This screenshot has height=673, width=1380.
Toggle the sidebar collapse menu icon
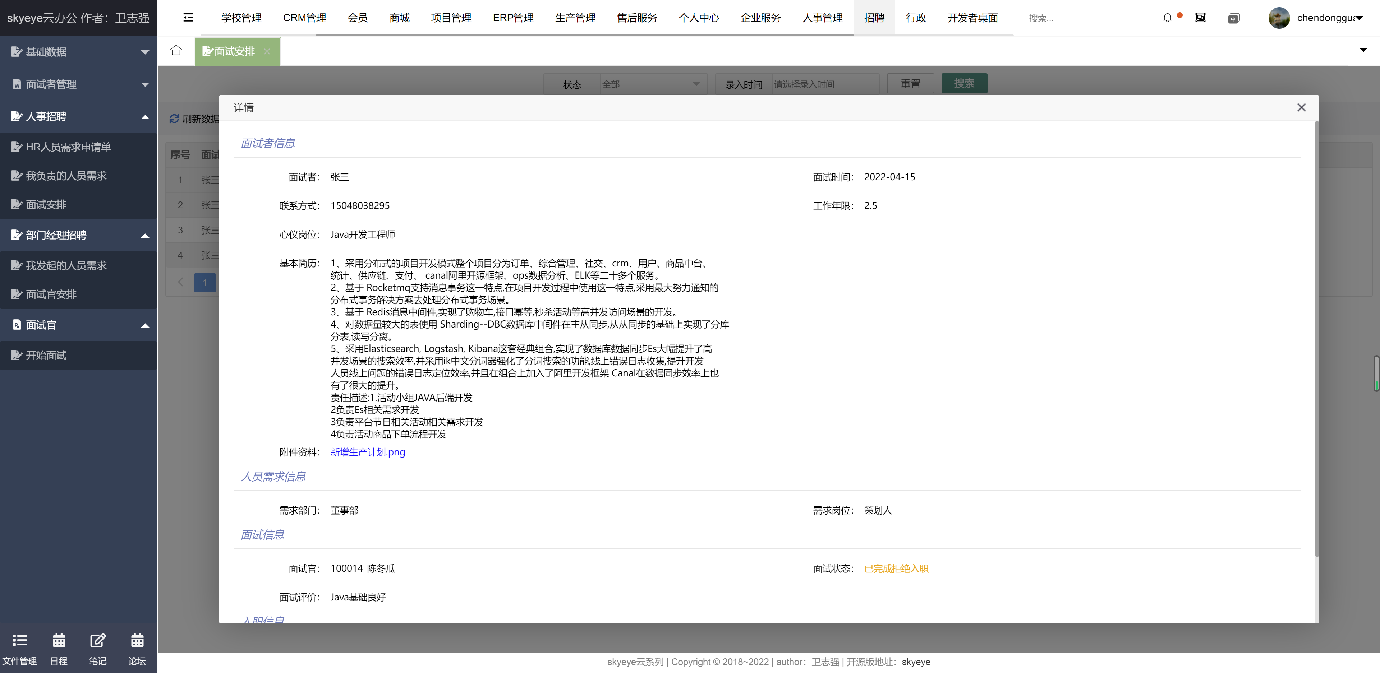click(x=188, y=18)
